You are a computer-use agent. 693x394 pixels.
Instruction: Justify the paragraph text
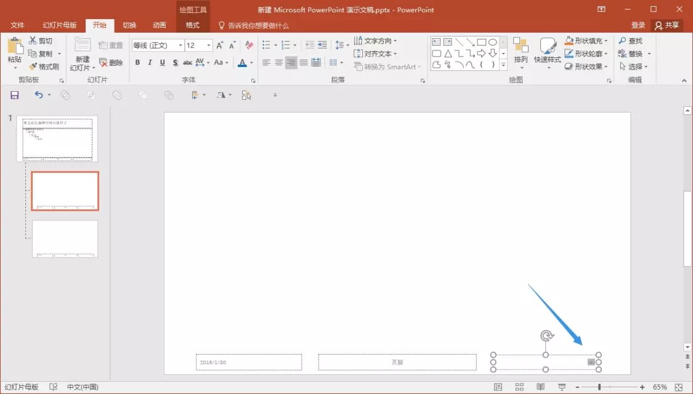[x=303, y=62]
